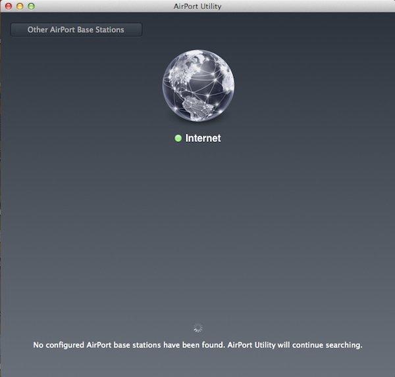
Task: Click blank area right of Other AirPort Base Stations
Action: (263, 30)
